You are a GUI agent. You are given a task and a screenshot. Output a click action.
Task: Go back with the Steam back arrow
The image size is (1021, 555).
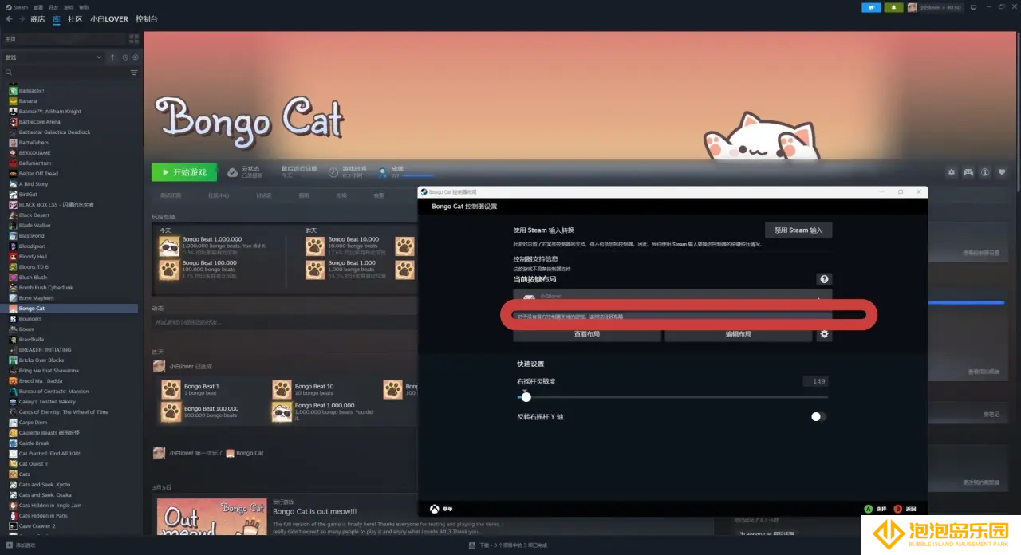click(9, 18)
